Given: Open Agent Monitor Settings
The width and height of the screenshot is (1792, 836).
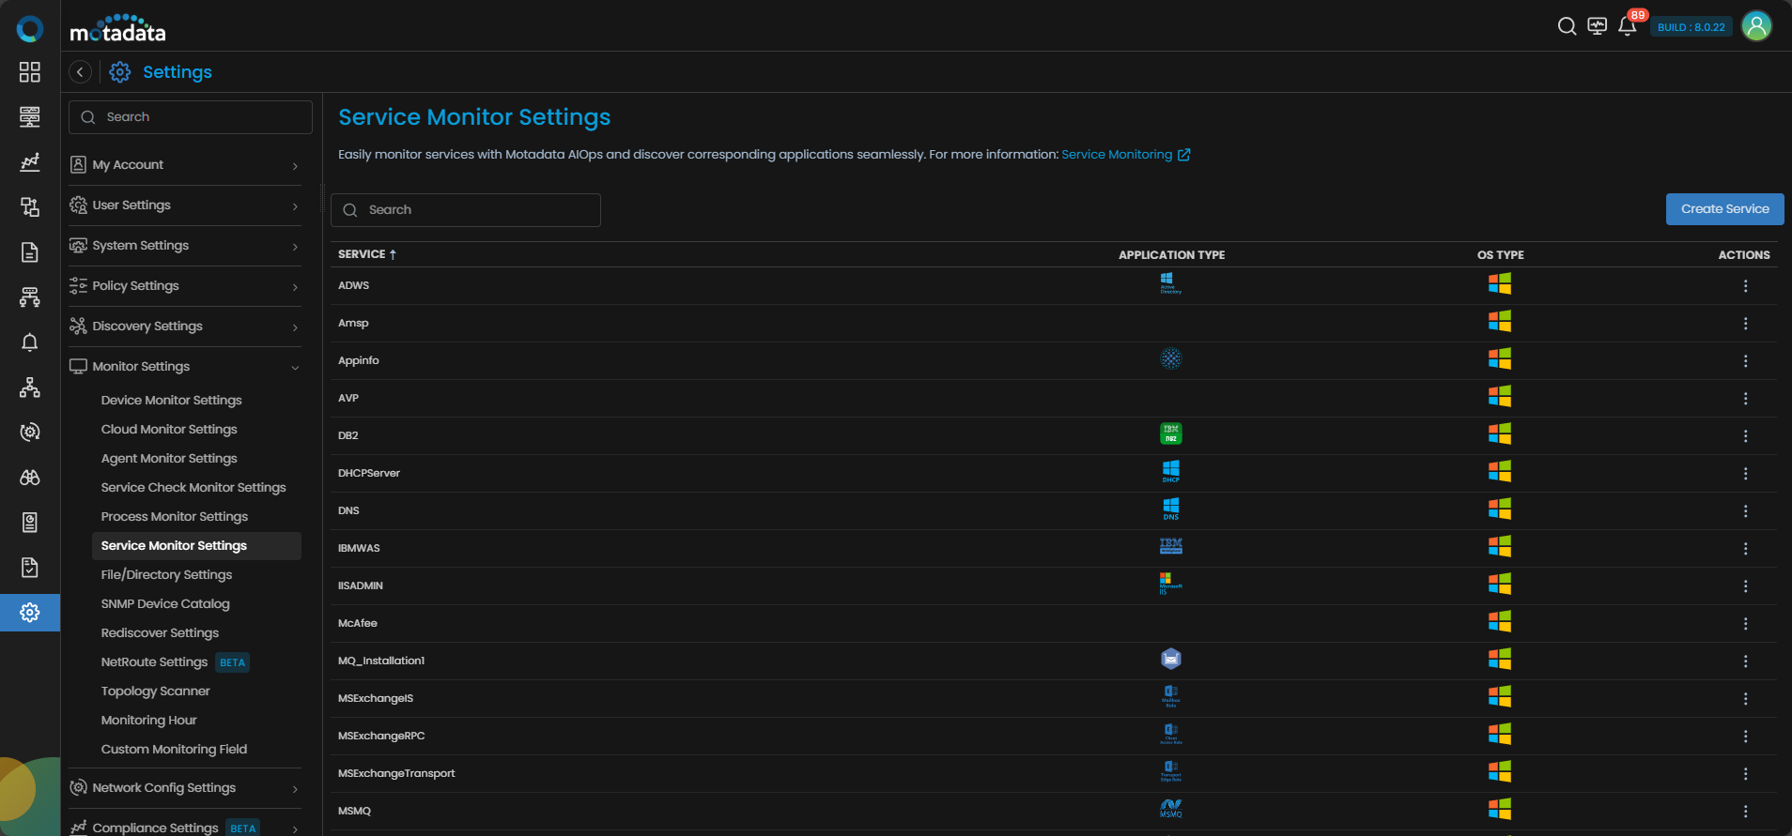Looking at the screenshot, I should (169, 459).
